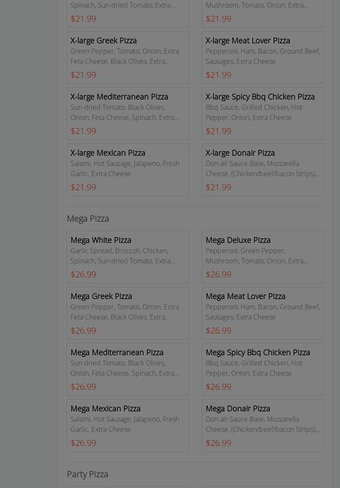Open the Mega Donair Pizza item
This screenshot has width=340, height=488.
[x=263, y=425]
